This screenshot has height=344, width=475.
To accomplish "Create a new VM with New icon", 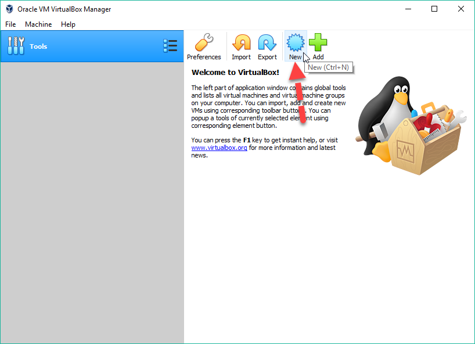I will (296, 44).
